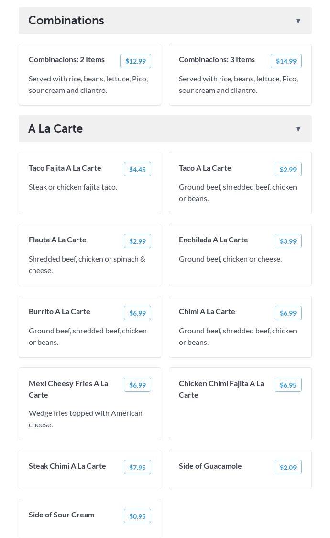Collapse the Combinations section arrow
Screen dimensions: 330x538
298,21
